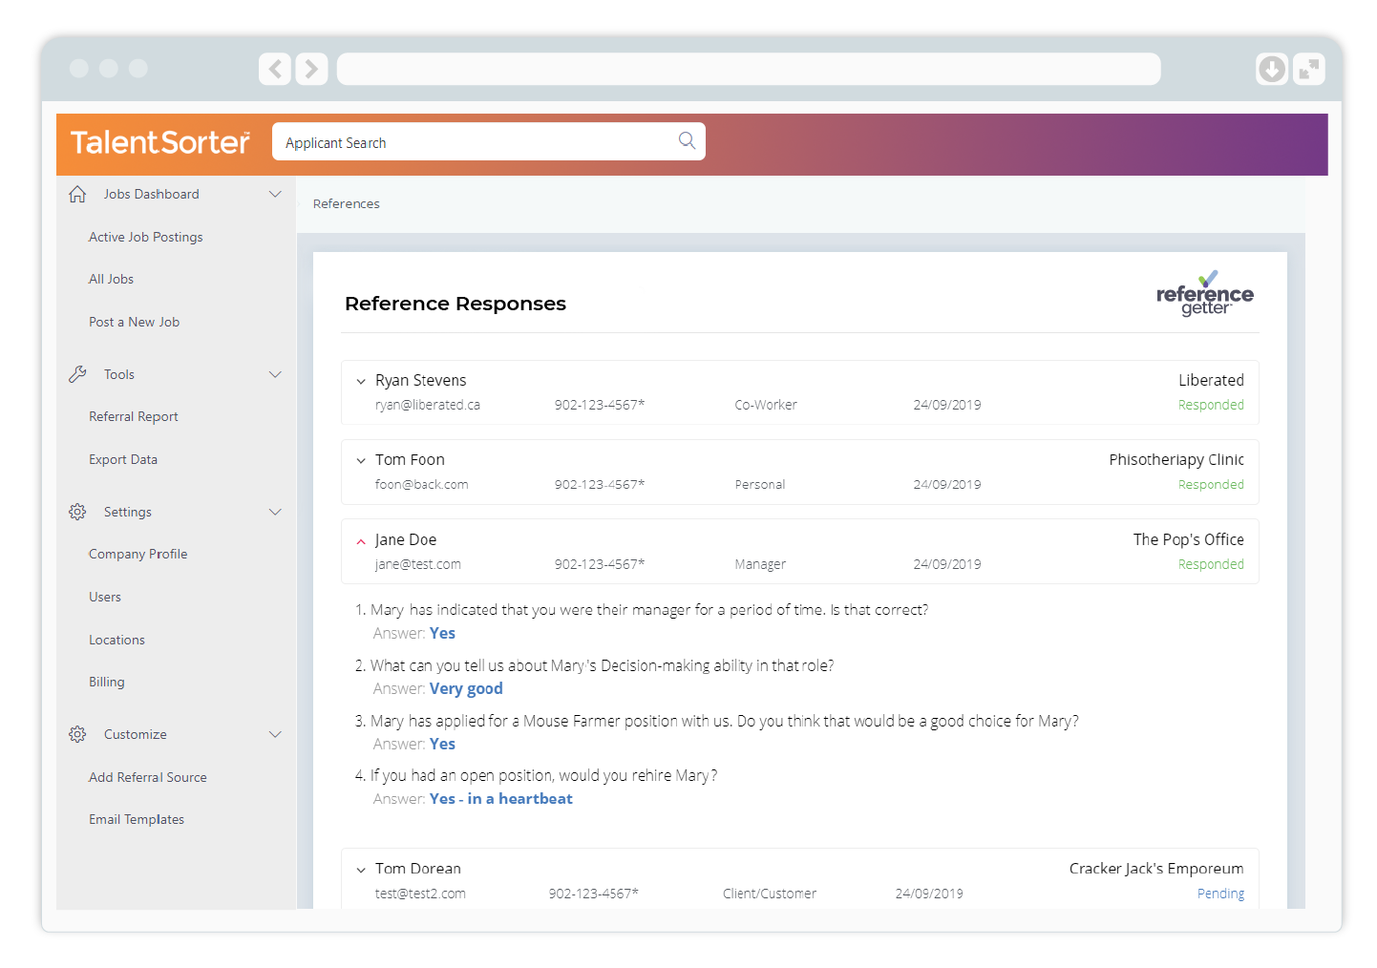Click the Jobs Dashboard home icon
Viewport: 1377px width, 968px height.
[x=78, y=195]
